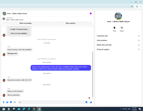This screenshot has height=111, width=143.
Task: Click the scroll-up arrow of the chat scrollbar
Action: pyautogui.click(x=93, y=27)
